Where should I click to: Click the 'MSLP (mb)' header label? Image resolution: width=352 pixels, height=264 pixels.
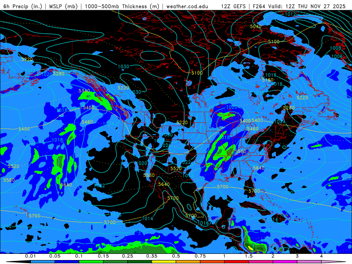click(63, 6)
